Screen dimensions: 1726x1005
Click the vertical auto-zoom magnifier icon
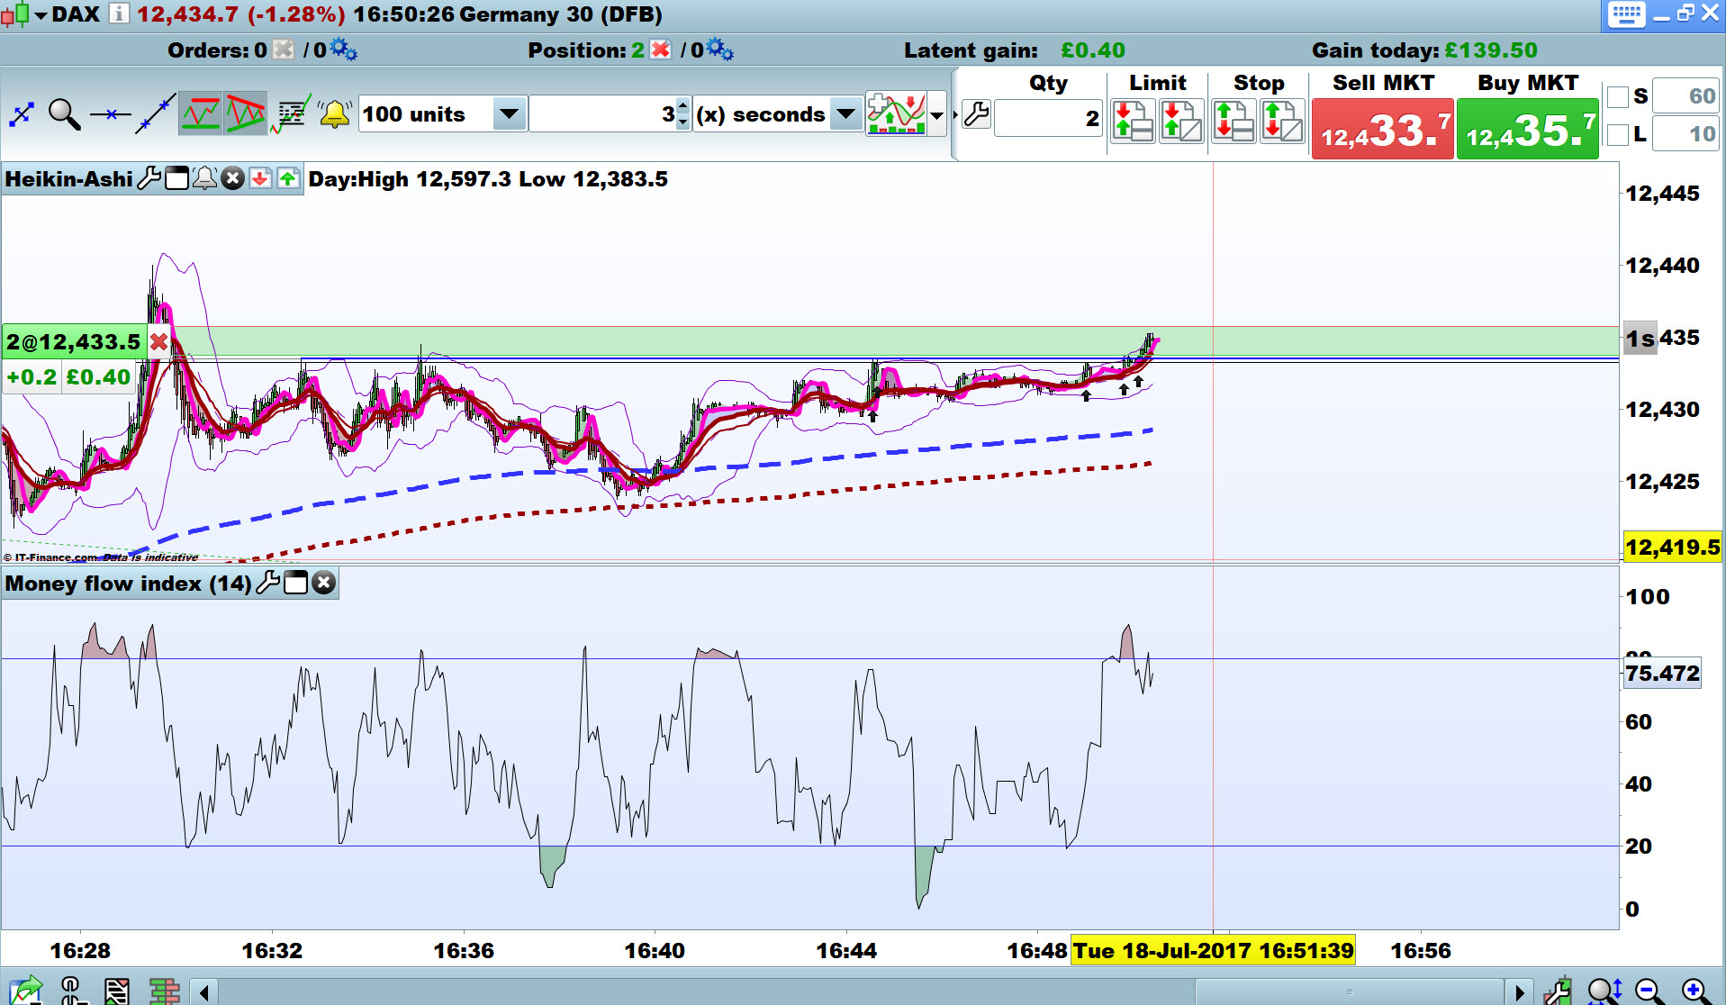click(1604, 991)
